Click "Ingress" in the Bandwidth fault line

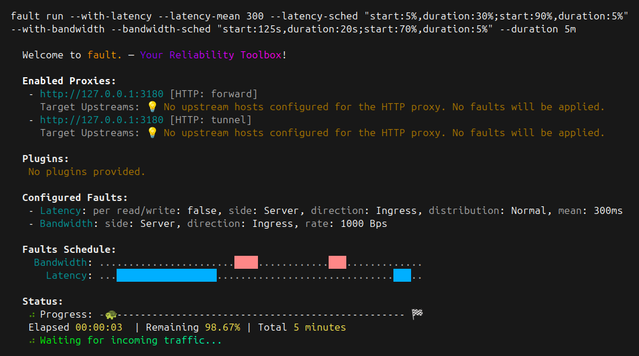coord(272,224)
